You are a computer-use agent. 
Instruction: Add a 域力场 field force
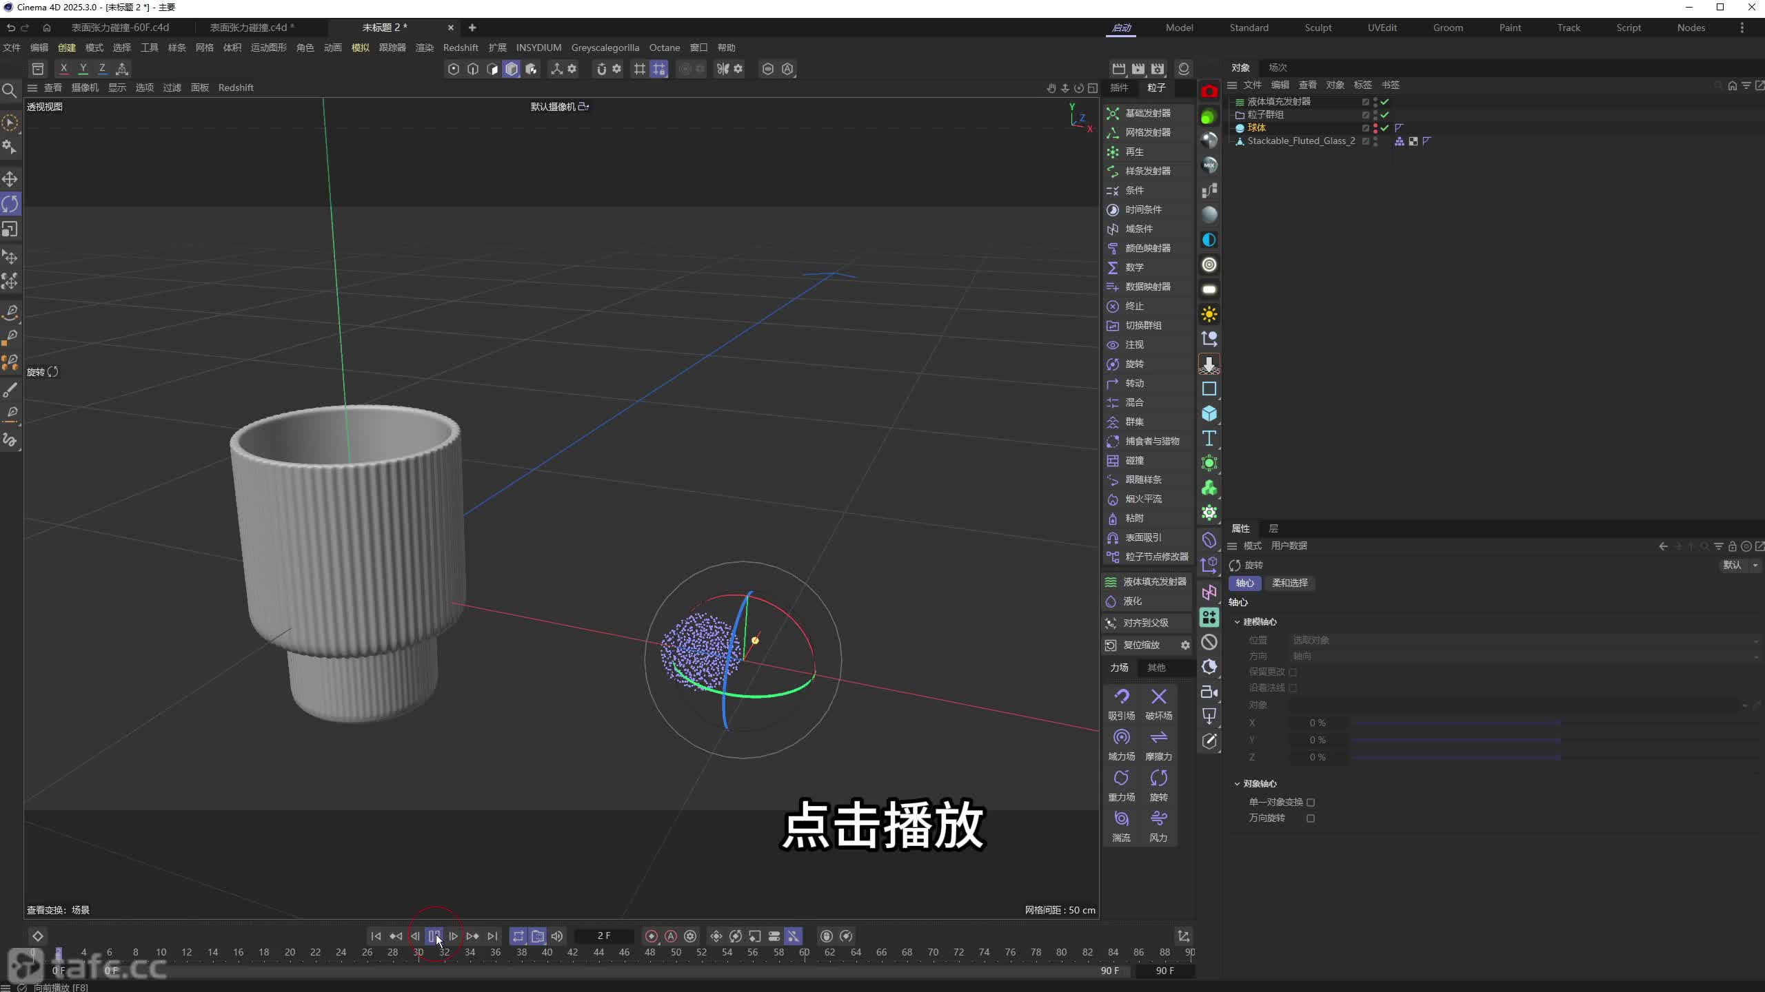pos(1121,745)
